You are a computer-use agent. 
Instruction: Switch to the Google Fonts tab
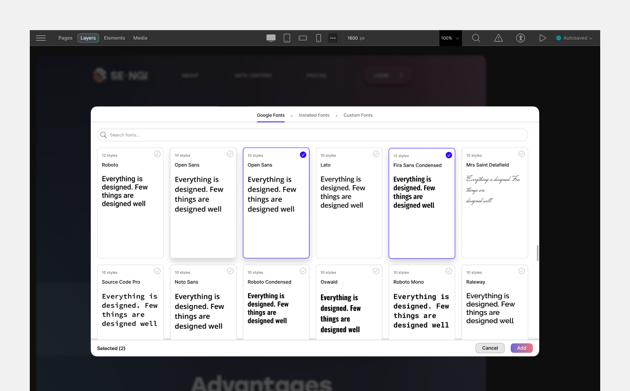tap(271, 115)
